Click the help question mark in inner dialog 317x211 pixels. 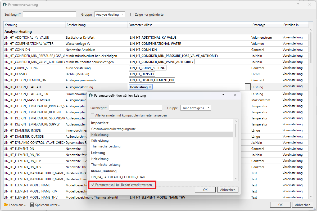click(223, 95)
